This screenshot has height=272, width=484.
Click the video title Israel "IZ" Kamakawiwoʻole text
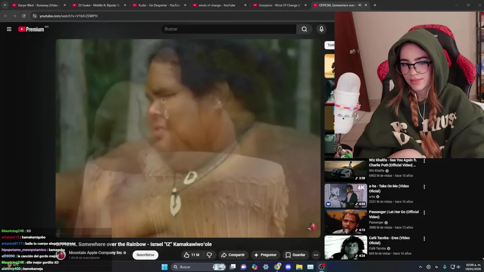[181, 244]
